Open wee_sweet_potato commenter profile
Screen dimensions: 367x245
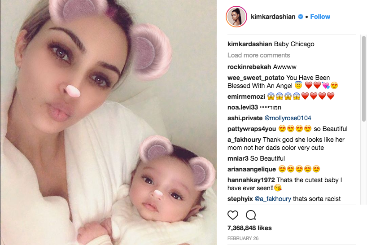coord(256,78)
